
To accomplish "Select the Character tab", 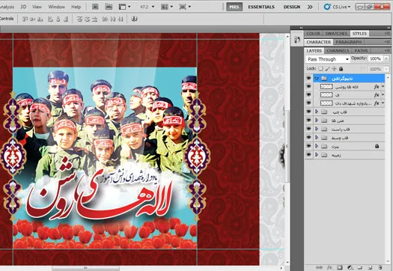I will coord(319,42).
